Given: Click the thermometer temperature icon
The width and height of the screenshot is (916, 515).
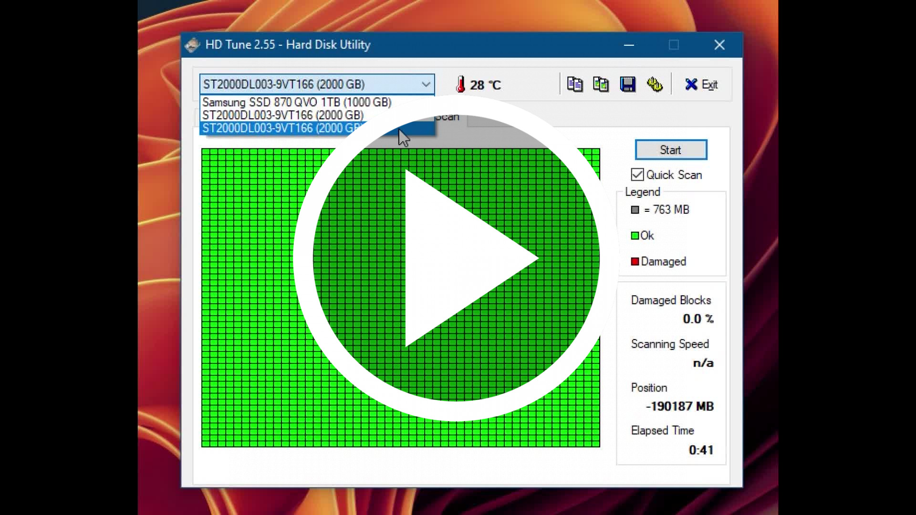Looking at the screenshot, I should pyautogui.click(x=460, y=84).
